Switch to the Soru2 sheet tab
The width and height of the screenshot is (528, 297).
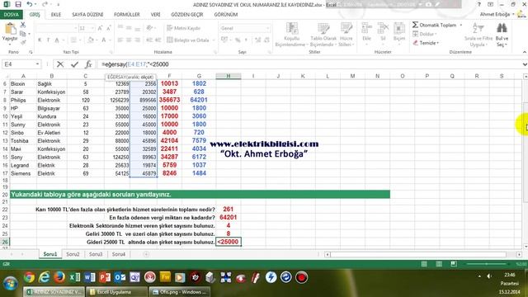pyautogui.click(x=73, y=254)
